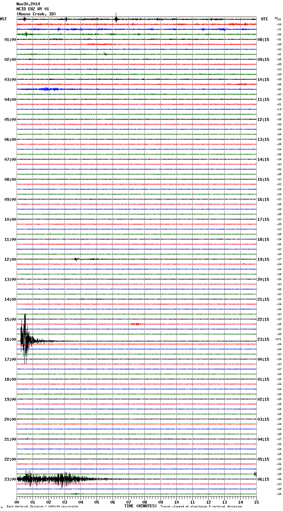Click the 11 minute axis tick label

[x=193, y=502]
